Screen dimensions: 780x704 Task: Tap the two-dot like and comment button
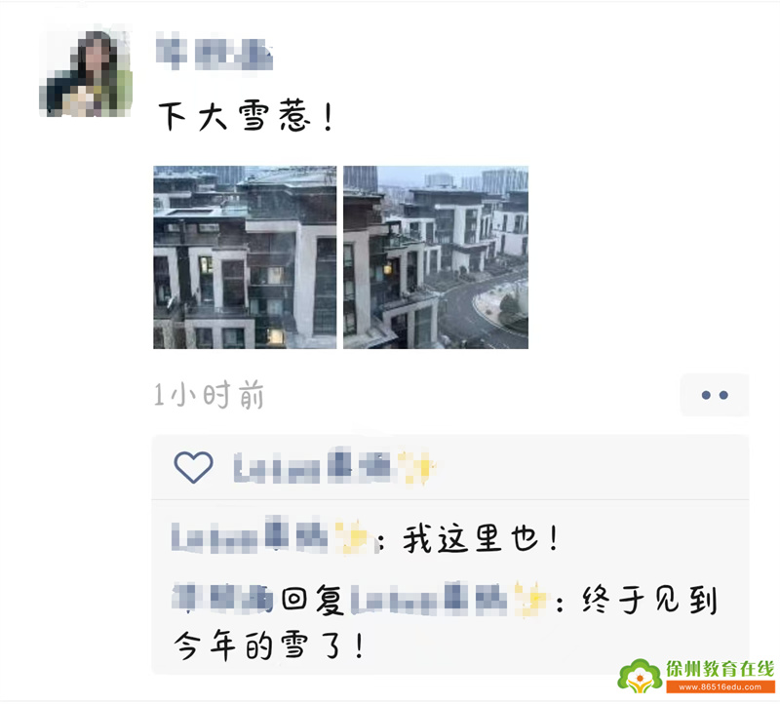click(715, 395)
